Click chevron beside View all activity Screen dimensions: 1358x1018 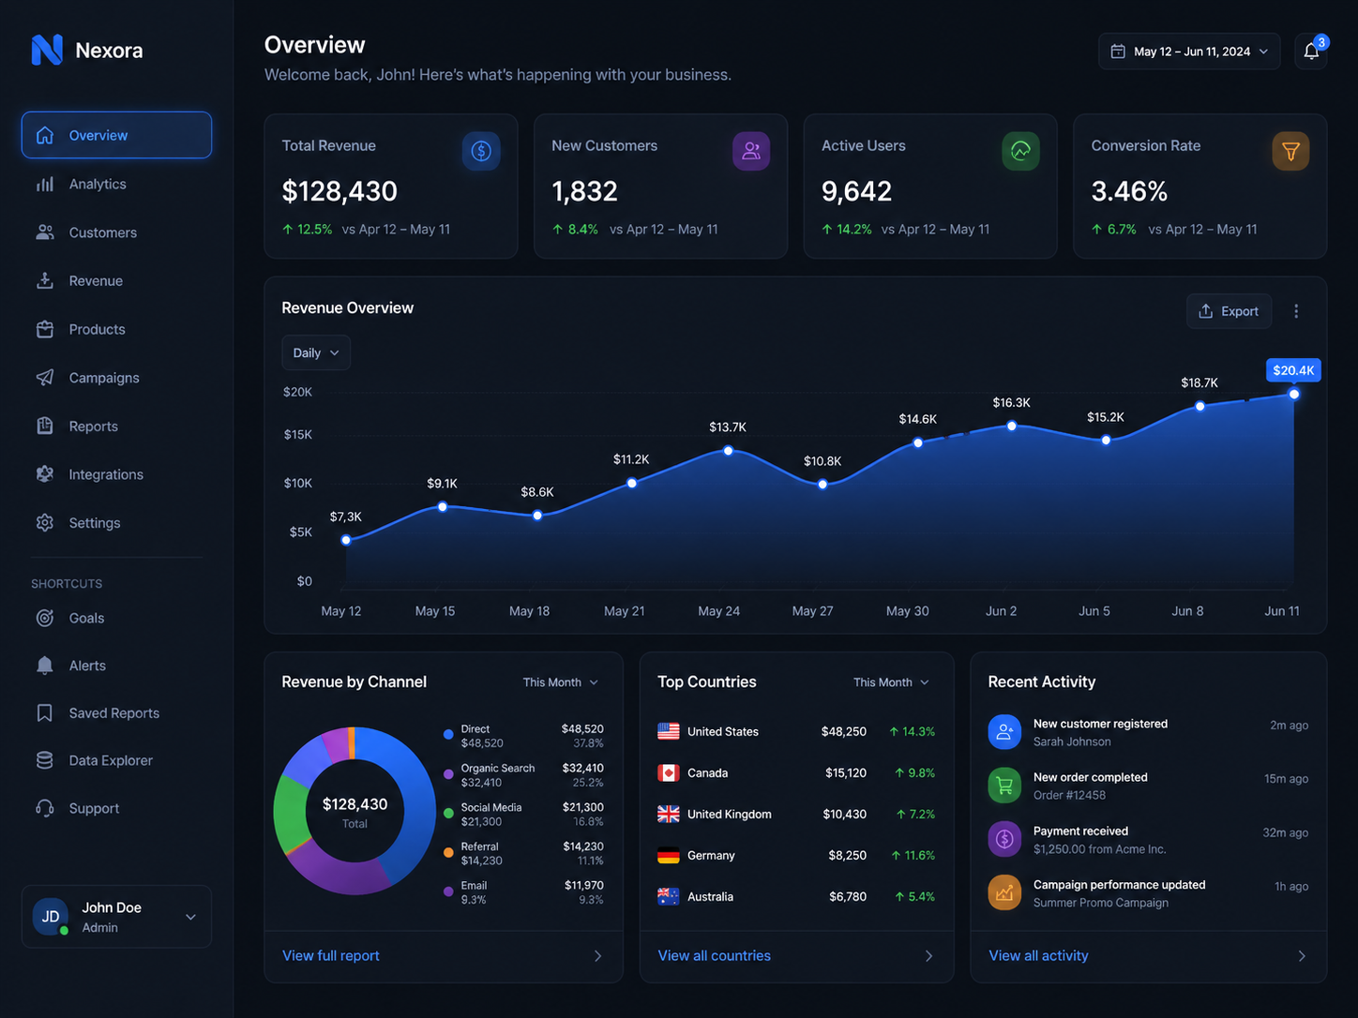click(x=1302, y=956)
